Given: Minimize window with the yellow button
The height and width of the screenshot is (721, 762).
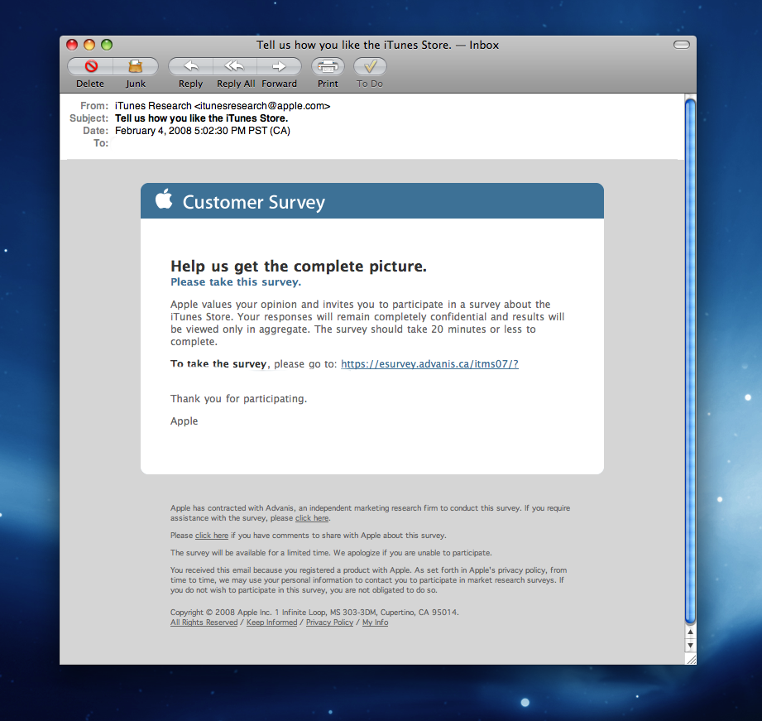Looking at the screenshot, I should (x=89, y=45).
